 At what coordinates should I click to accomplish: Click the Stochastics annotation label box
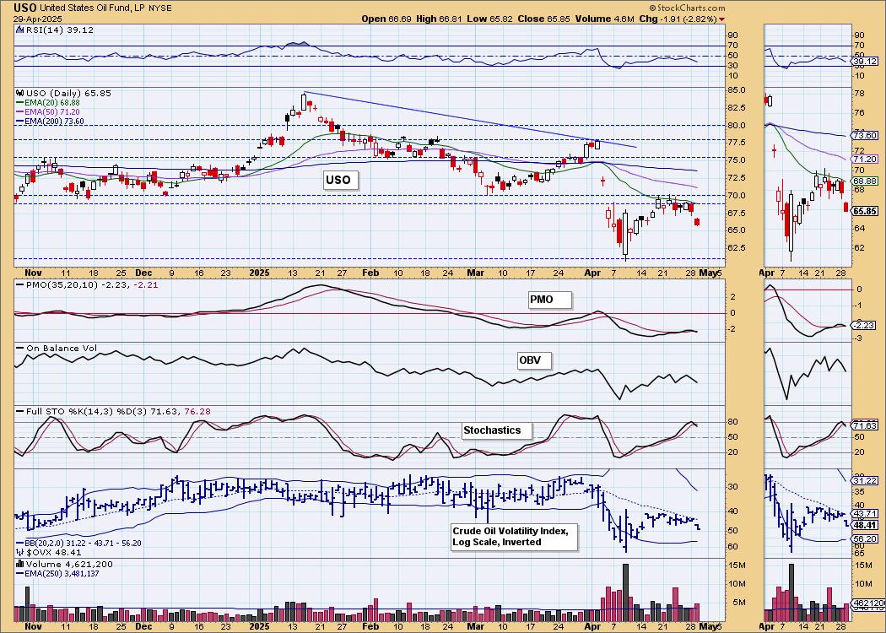(497, 430)
